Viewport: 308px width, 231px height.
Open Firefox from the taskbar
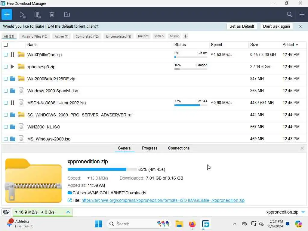click(192, 224)
